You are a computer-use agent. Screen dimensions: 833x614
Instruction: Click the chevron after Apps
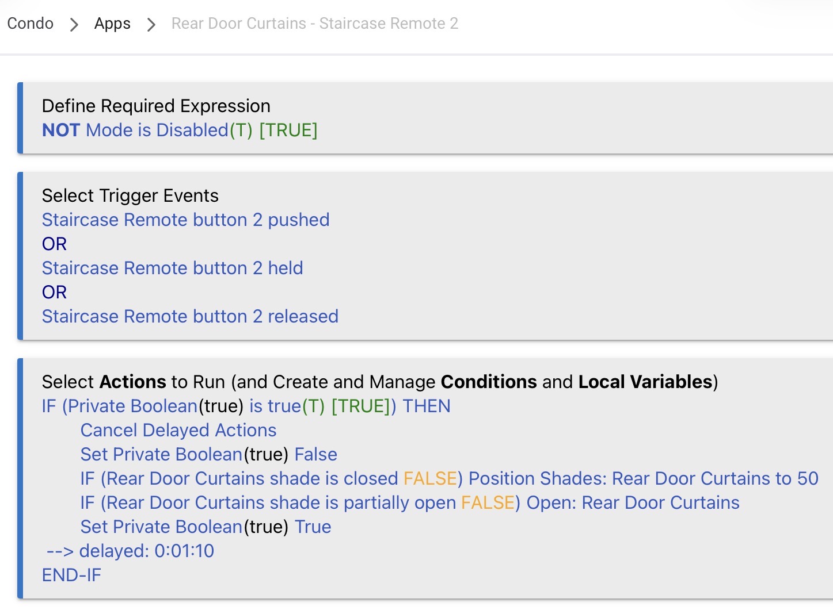point(151,25)
